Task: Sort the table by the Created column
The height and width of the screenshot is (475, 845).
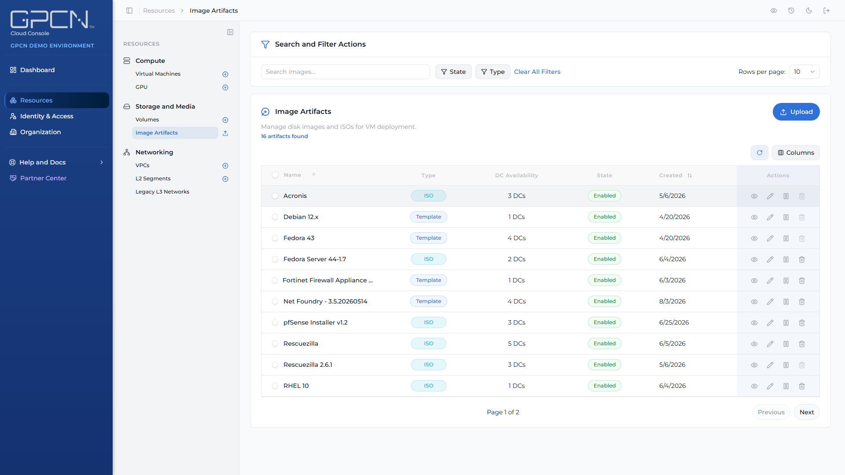Action: pyautogui.click(x=676, y=175)
